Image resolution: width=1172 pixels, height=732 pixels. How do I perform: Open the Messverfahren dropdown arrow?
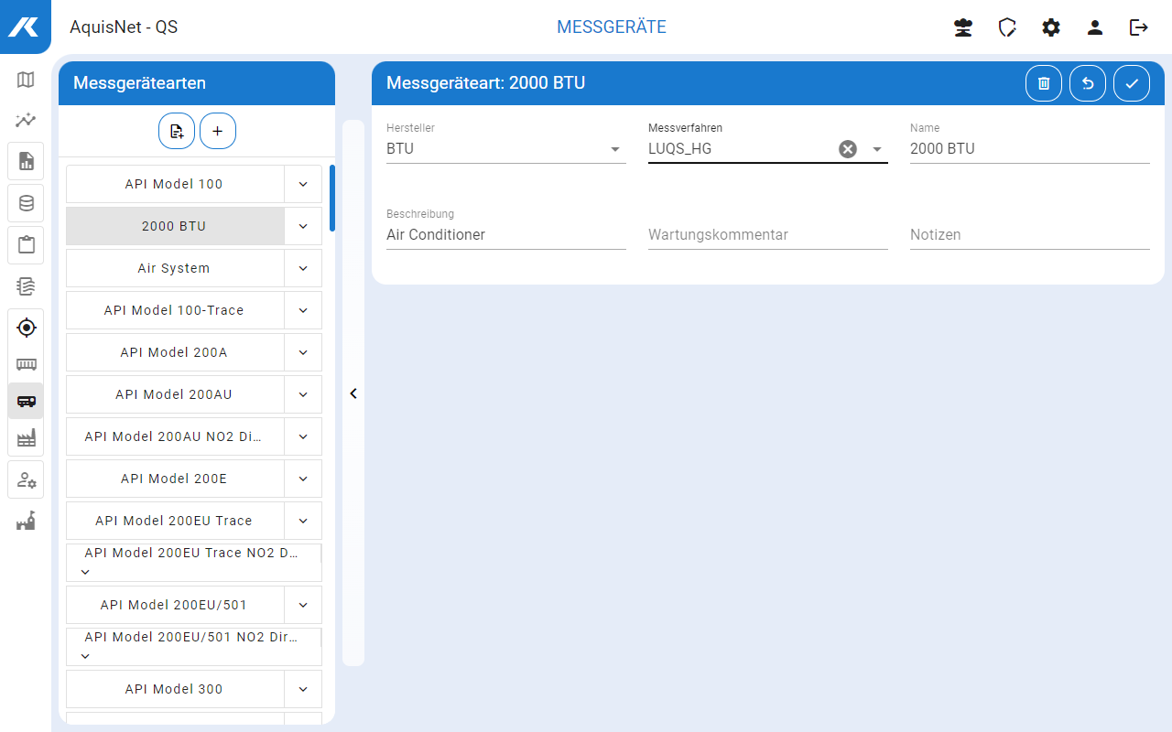coord(876,149)
